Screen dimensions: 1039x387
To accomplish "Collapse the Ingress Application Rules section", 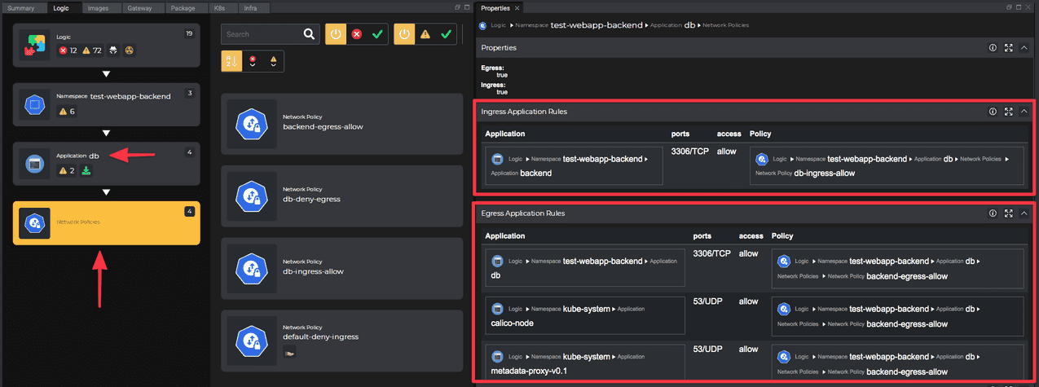I will (x=1024, y=112).
